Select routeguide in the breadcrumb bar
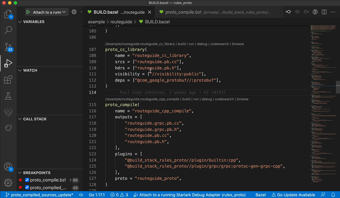Viewport: 340px width, 198px height. coord(121,22)
